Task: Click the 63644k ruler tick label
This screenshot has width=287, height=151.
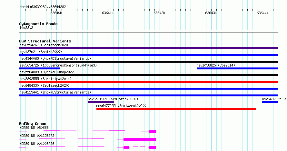Action: [263, 13]
